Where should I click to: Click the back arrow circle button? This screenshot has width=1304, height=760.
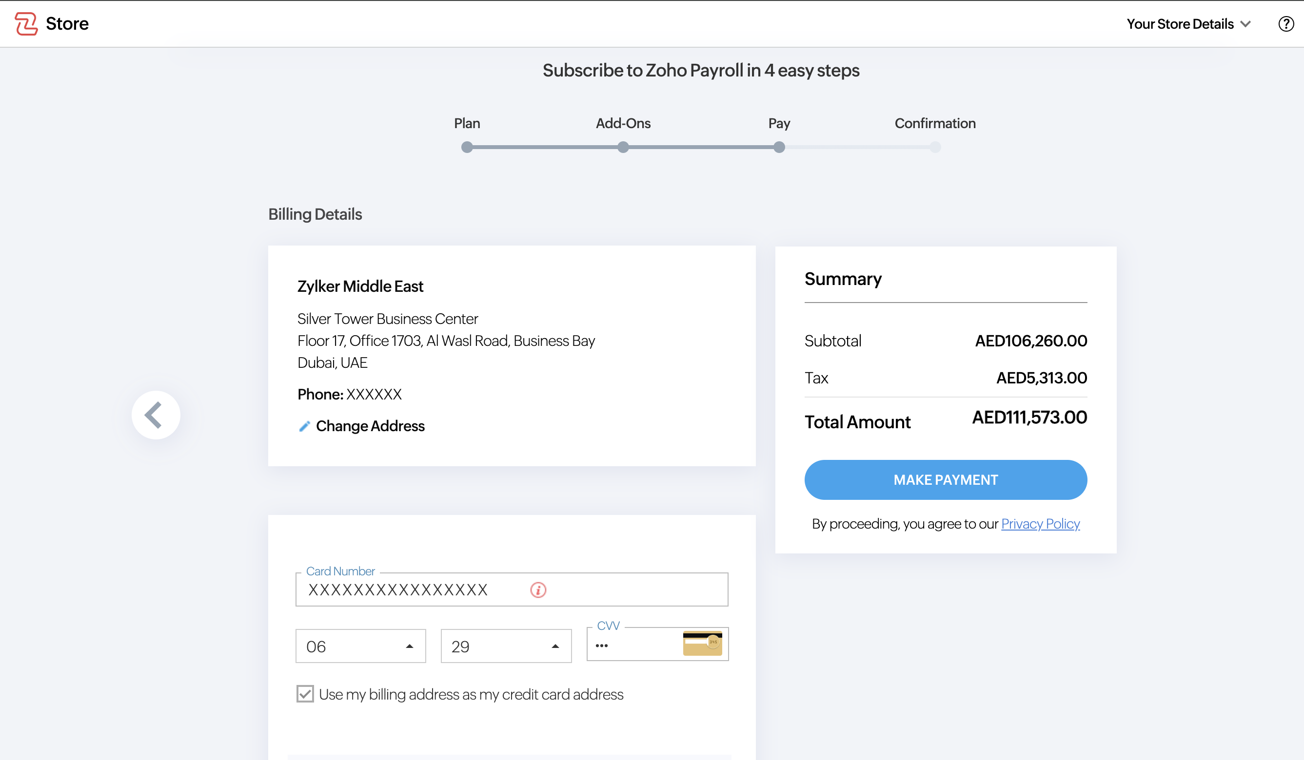point(156,415)
